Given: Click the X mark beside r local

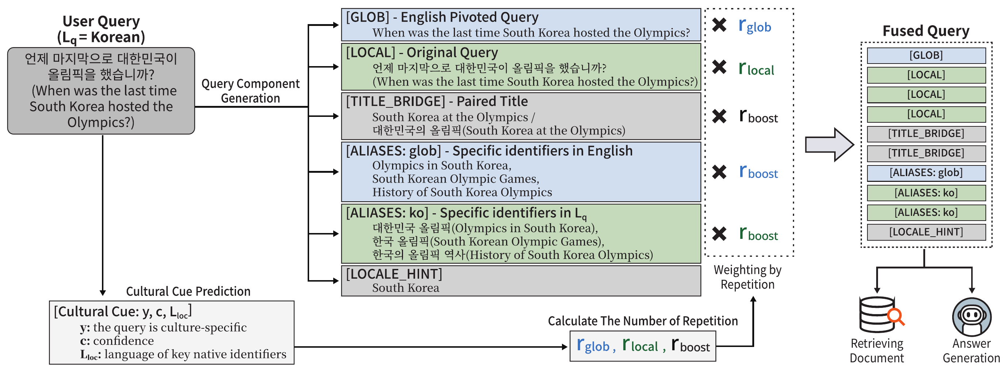Looking at the screenshot, I should [x=719, y=67].
